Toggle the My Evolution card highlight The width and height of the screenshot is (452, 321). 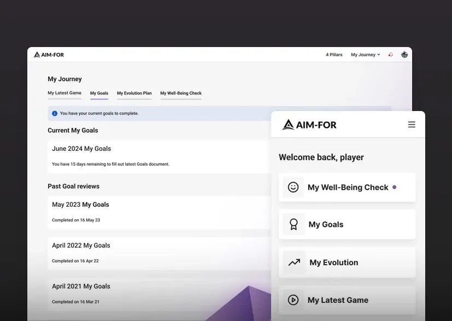pos(347,262)
